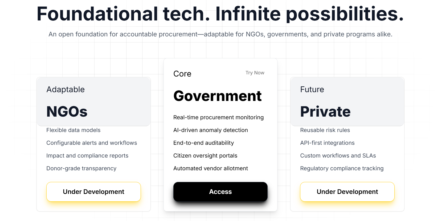Select the Try Now label in Core card
The image size is (446, 221).
point(255,73)
